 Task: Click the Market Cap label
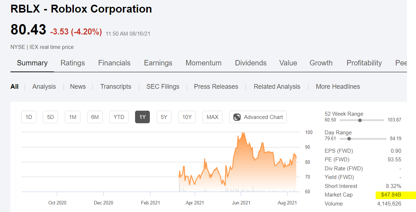(339, 195)
